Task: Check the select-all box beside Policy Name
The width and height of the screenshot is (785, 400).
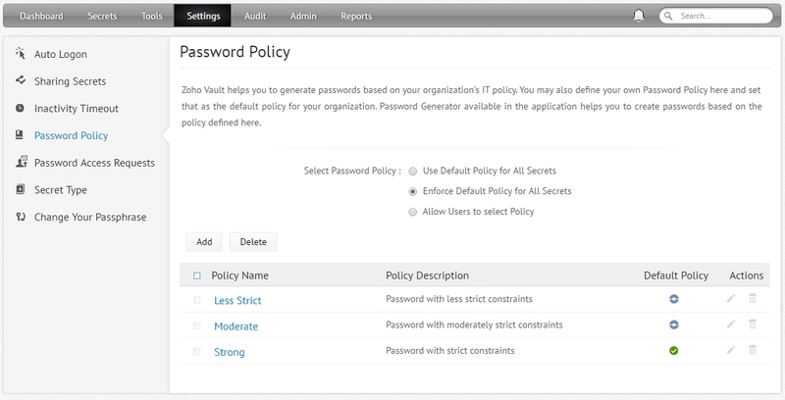Action: [197, 275]
